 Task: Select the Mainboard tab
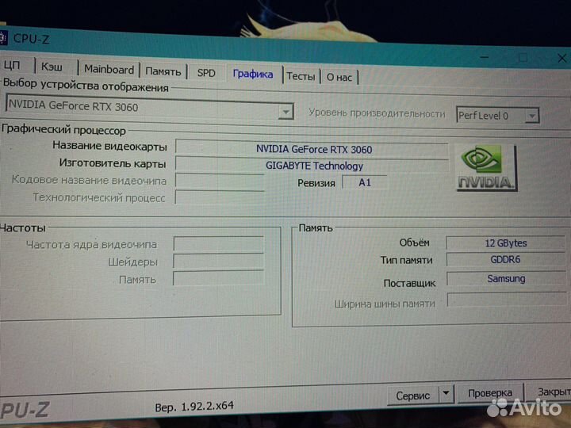(x=109, y=69)
